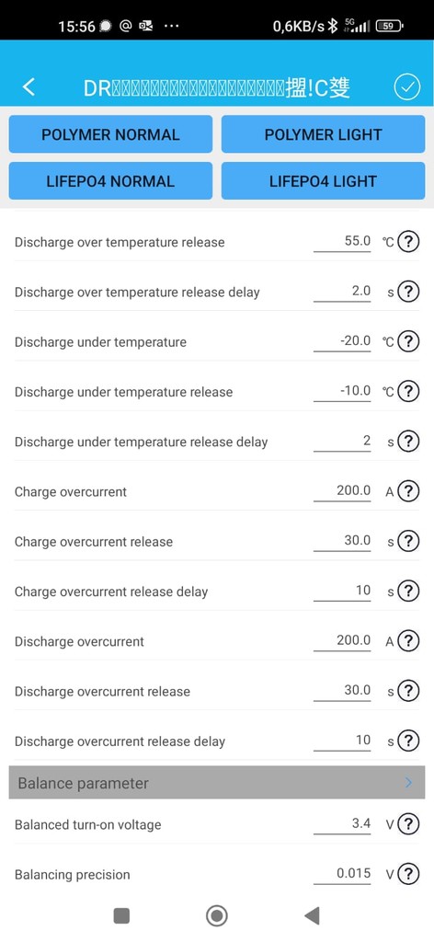This screenshot has height=942, width=434.
Task: Apply the POLYMER NORMAL preset
Action: (x=110, y=134)
